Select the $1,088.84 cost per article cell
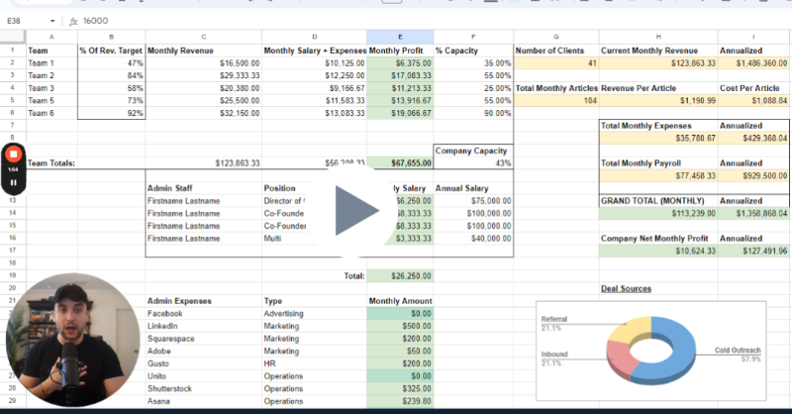This screenshot has height=414, width=792. pos(753,101)
